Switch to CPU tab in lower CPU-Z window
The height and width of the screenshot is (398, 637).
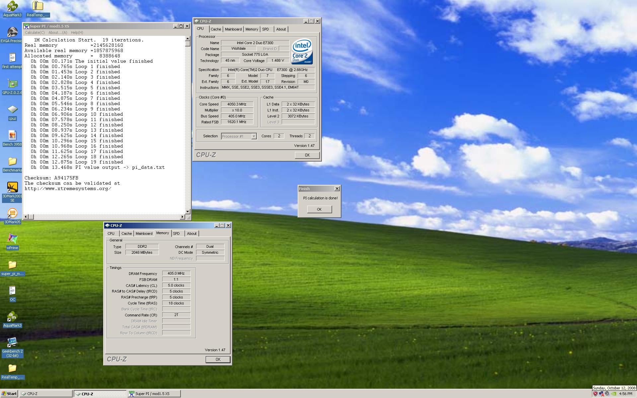click(111, 233)
